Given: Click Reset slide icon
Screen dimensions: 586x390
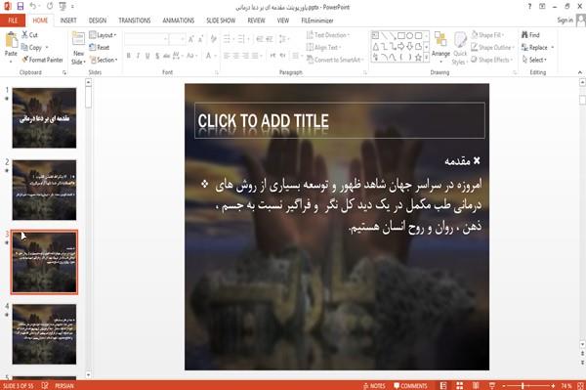Looking at the screenshot, I should (x=93, y=47).
